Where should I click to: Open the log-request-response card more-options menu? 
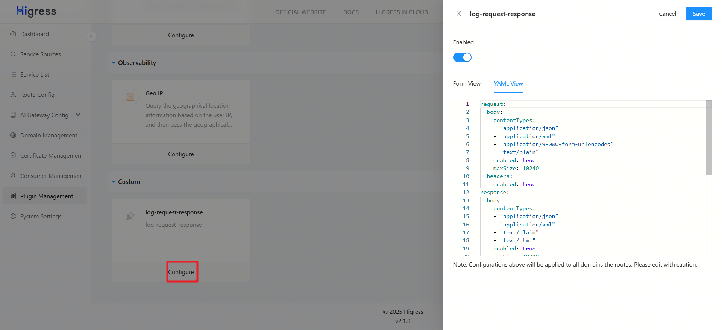click(x=237, y=212)
